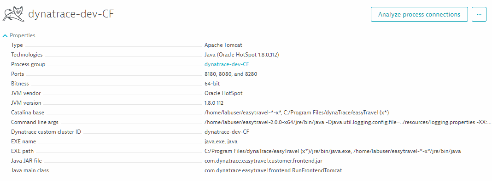Select the JVM vendor label

coord(26,93)
